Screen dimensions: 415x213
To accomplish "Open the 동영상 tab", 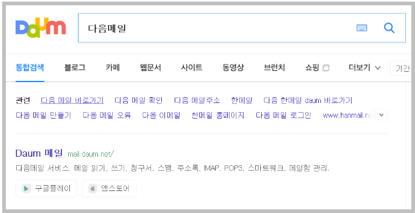I will tap(233, 68).
